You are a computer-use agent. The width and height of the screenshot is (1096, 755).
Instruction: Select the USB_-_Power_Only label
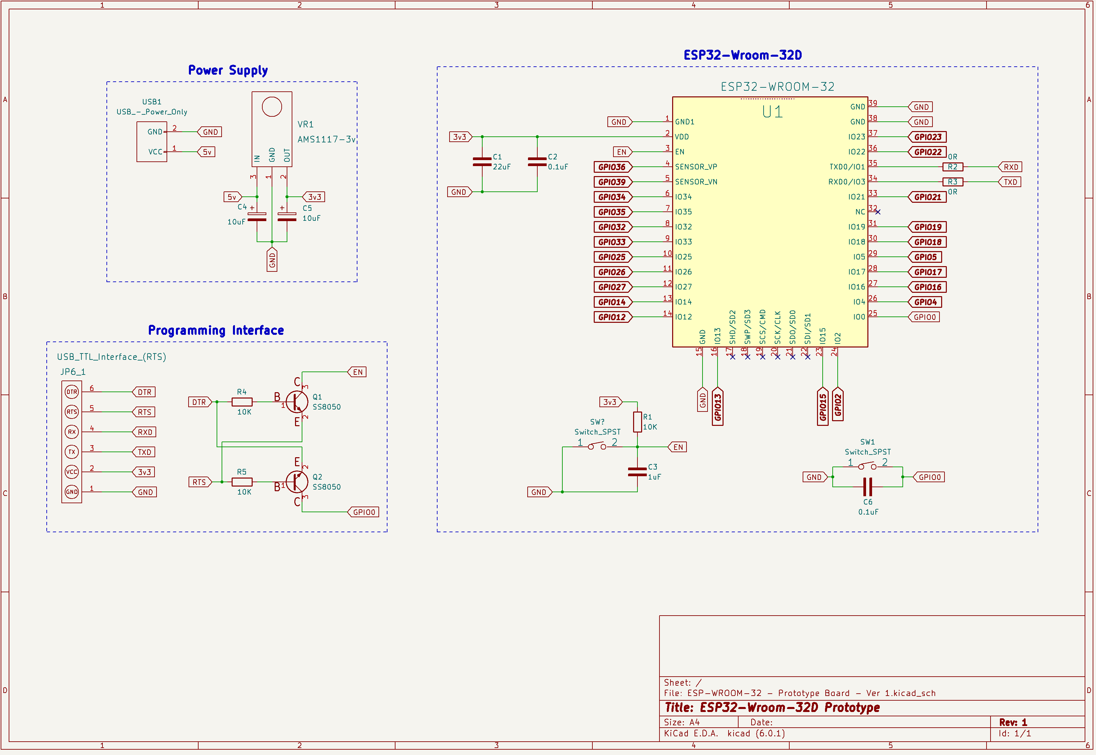pos(152,112)
